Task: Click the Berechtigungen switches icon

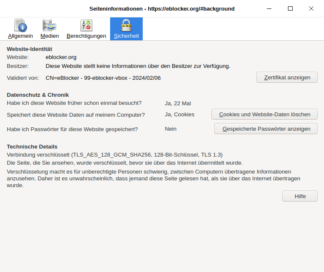Action: click(86, 25)
